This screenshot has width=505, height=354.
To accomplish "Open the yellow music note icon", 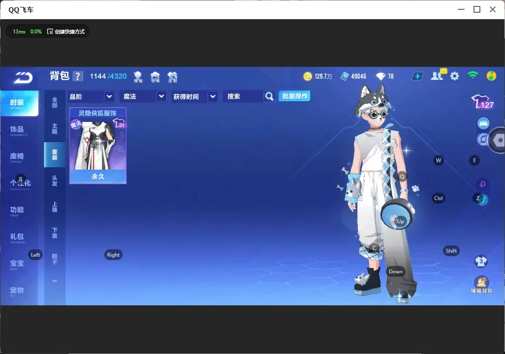I will pos(491,76).
